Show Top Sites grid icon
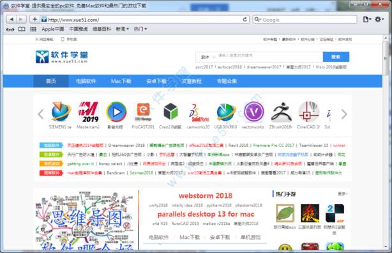The width and height of the screenshot is (392, 253). click(33, 29)
